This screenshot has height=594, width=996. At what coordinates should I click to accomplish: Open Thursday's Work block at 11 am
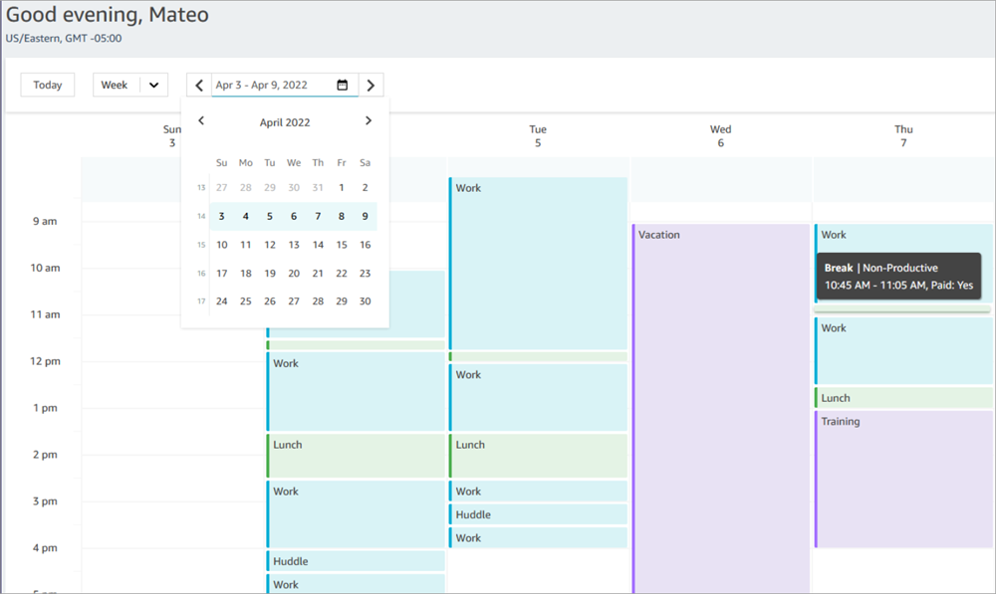(x=904, y=351)
